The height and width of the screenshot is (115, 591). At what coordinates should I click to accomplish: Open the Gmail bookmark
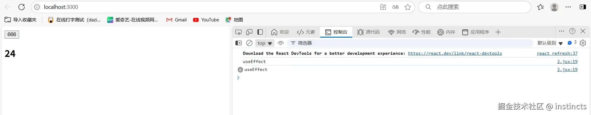point(176,20)
